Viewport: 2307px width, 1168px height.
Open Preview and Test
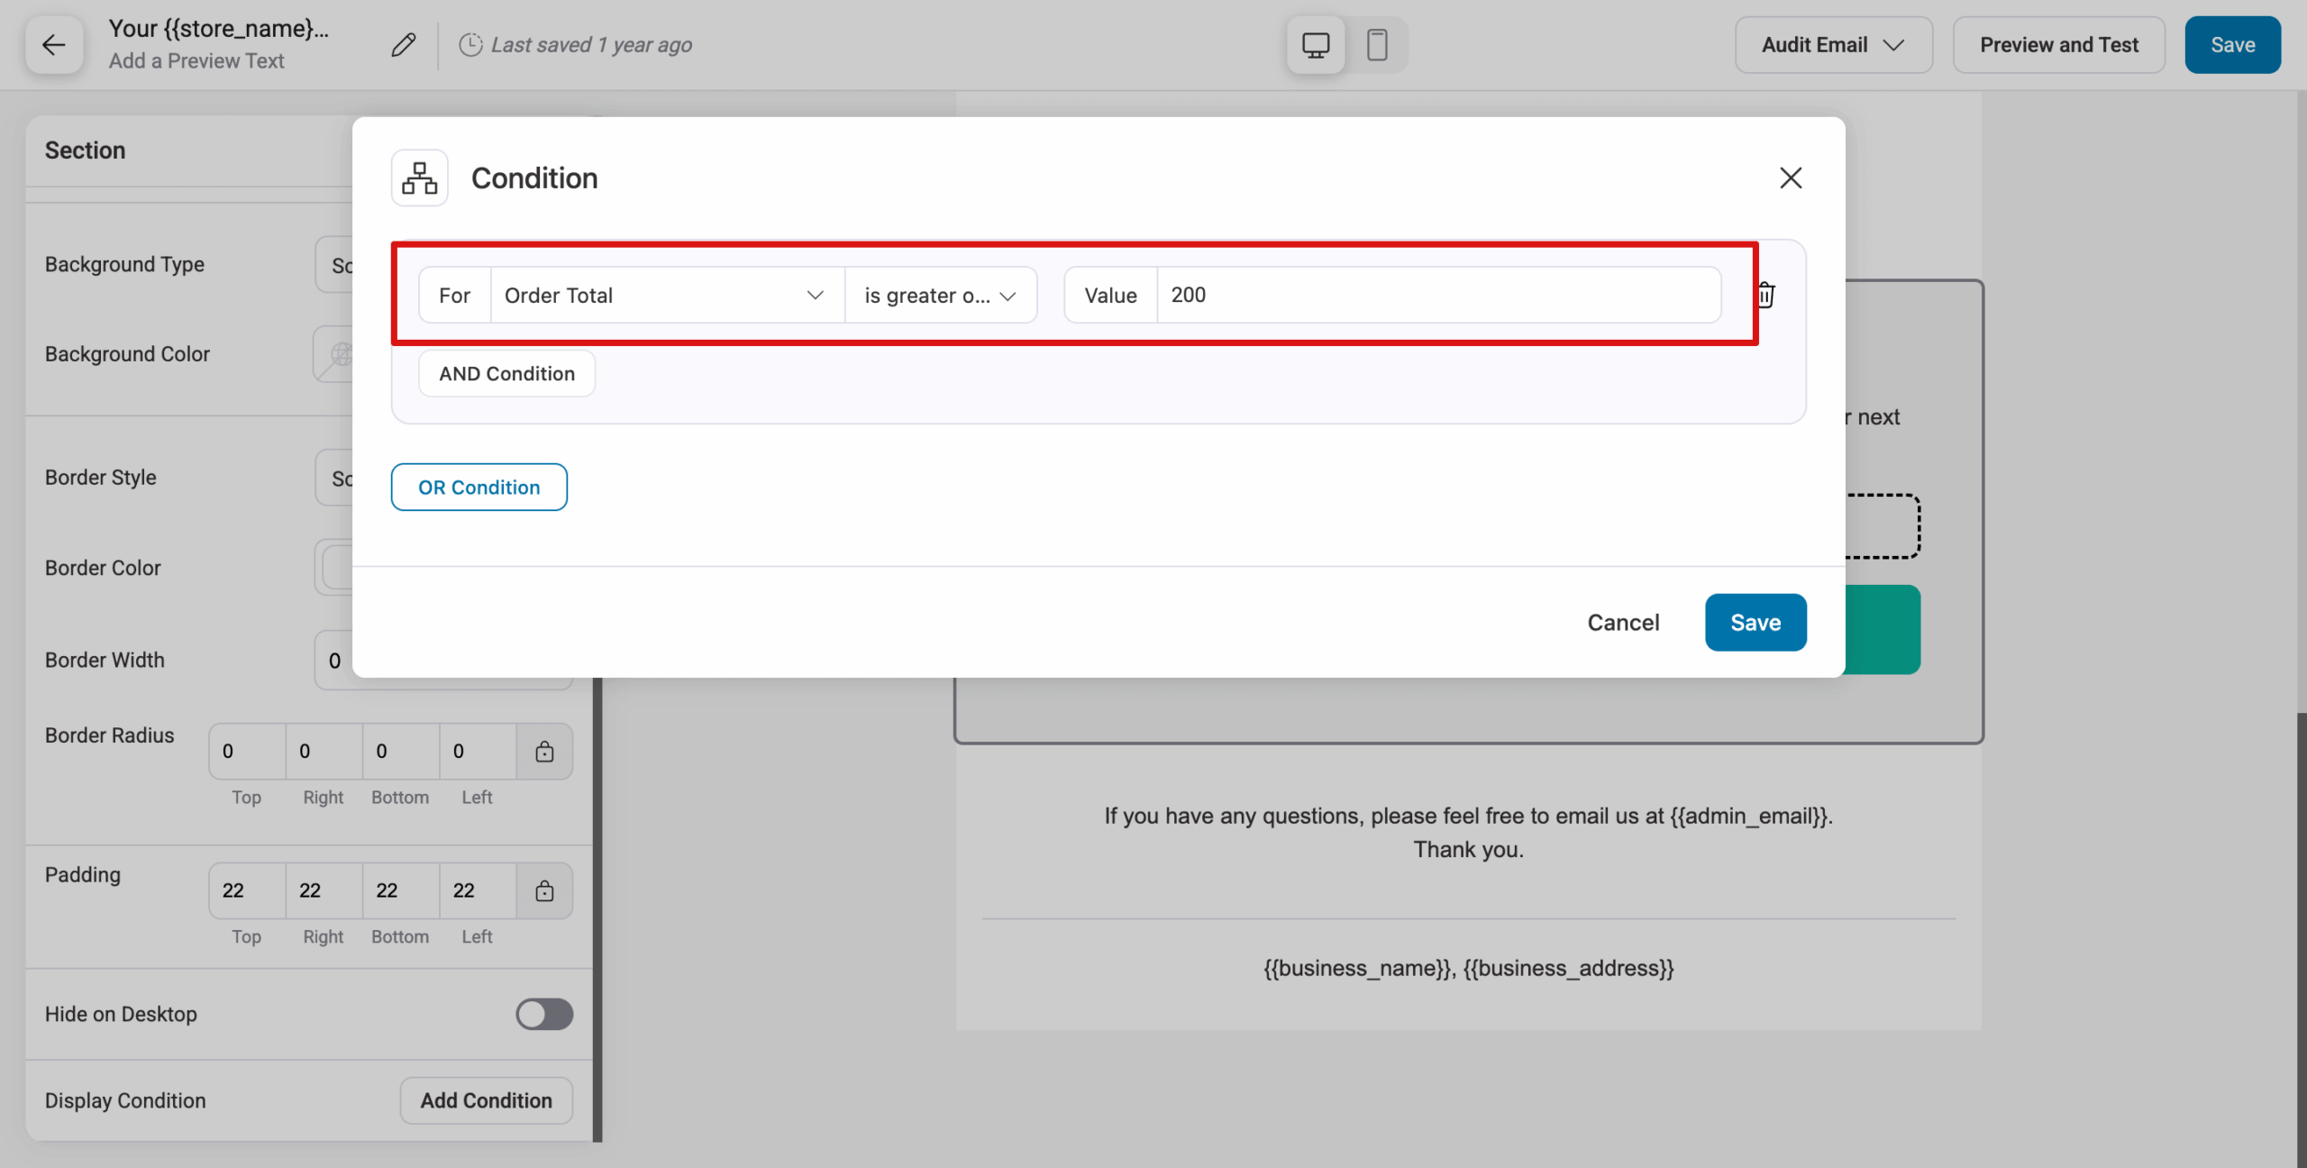click(x=2059, y=44)
